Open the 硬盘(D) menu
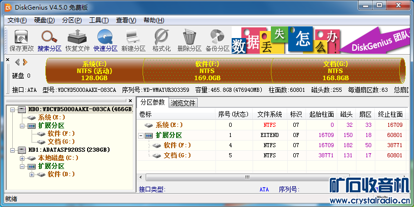 44,20
